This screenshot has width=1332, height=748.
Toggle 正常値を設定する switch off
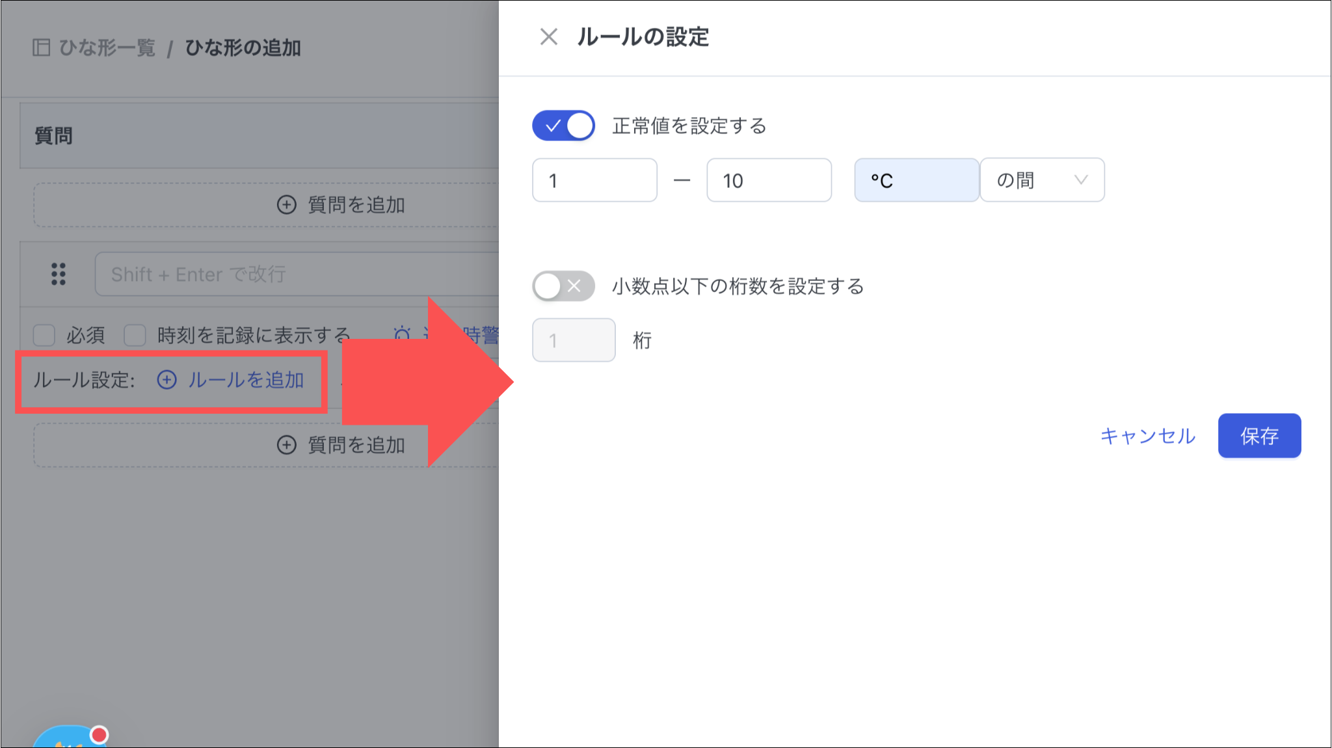pyautogui.click(x=563, y=126)
